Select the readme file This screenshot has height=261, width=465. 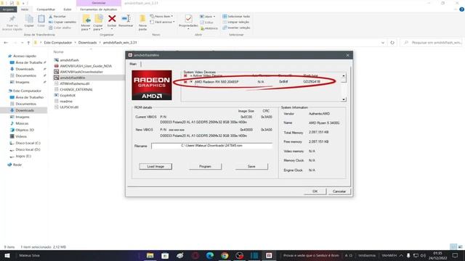click(x=66, y=101)
